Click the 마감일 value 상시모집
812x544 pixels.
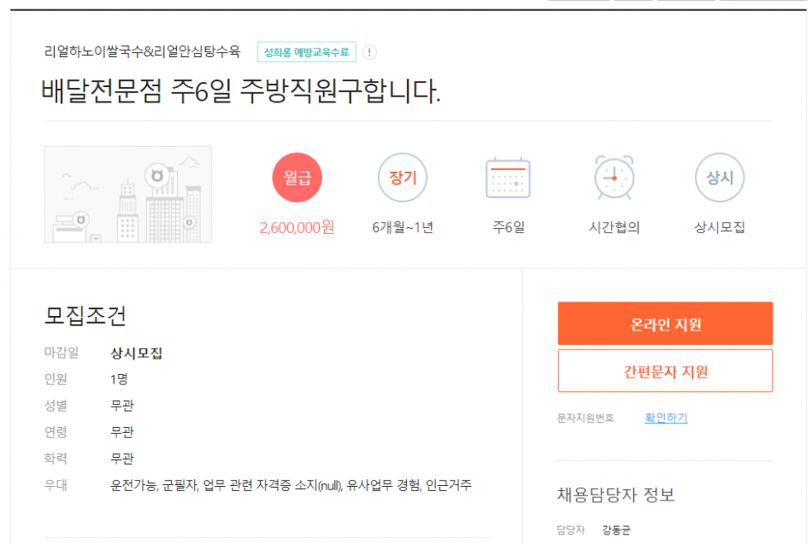tap(137, 354)
